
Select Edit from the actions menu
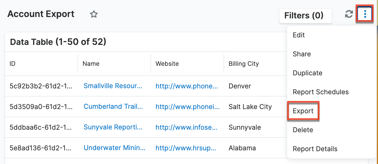click(299, 35)
